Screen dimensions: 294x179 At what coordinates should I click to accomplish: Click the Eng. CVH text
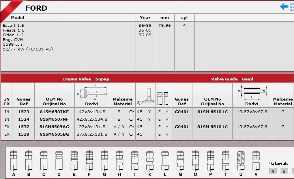[x=13, y=40]
